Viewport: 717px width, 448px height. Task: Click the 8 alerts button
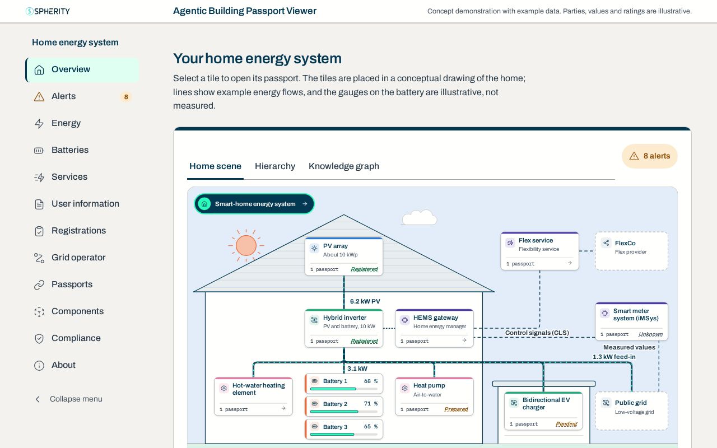click(x=650, y=156)
